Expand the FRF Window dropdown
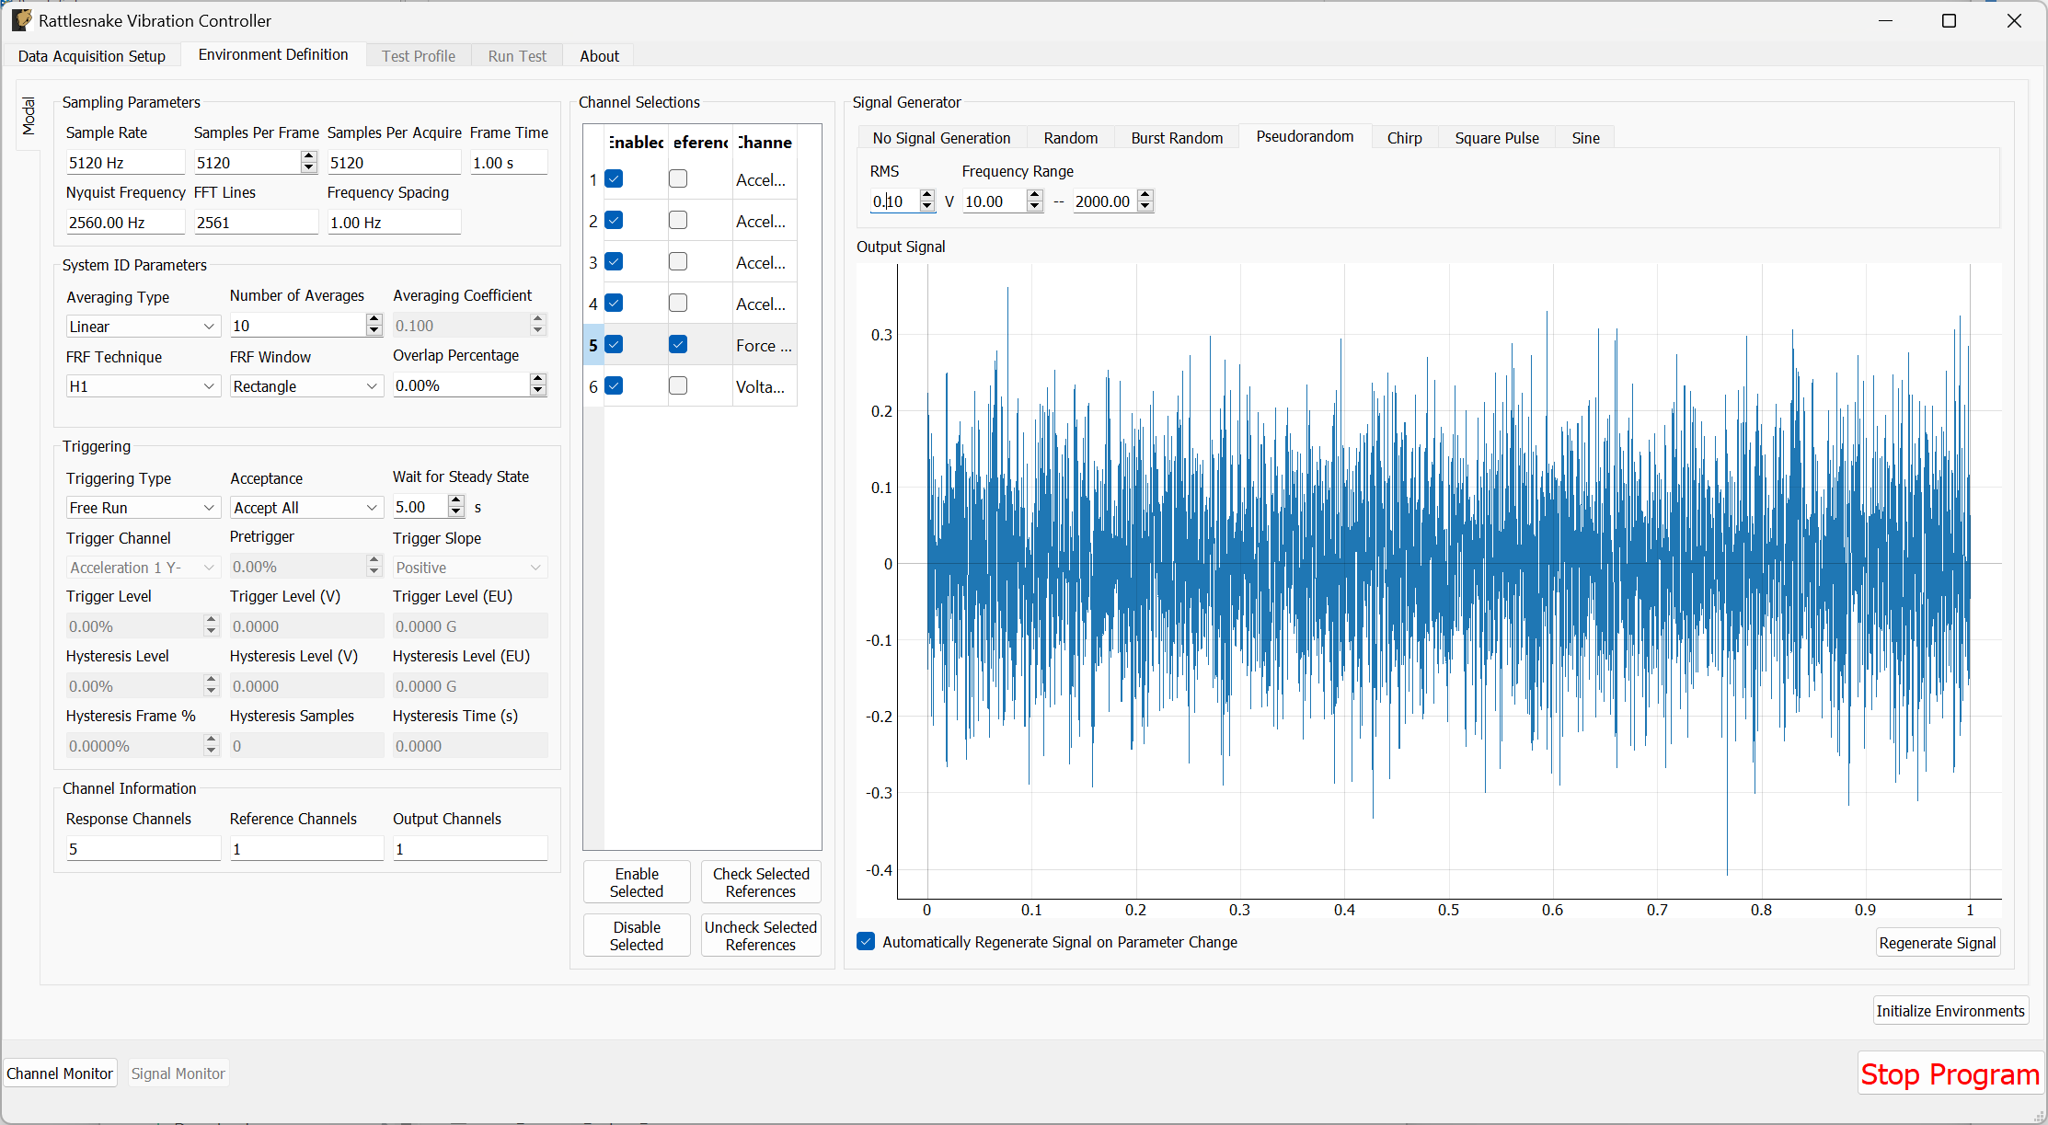The width and height of the screenshot is (2048, 1125). click(306, 385)
